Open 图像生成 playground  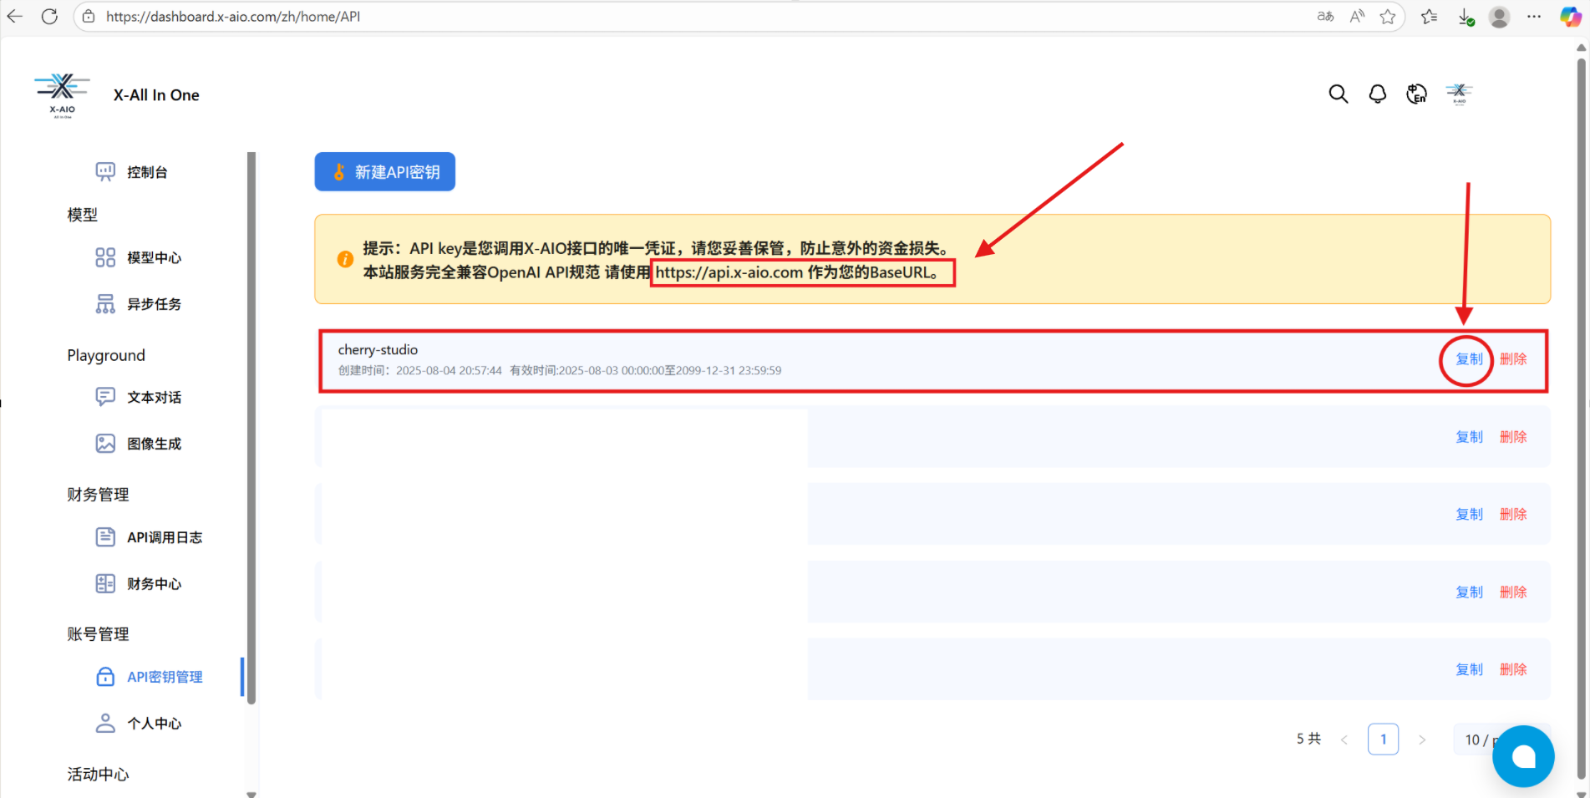(x=138, y=444)
